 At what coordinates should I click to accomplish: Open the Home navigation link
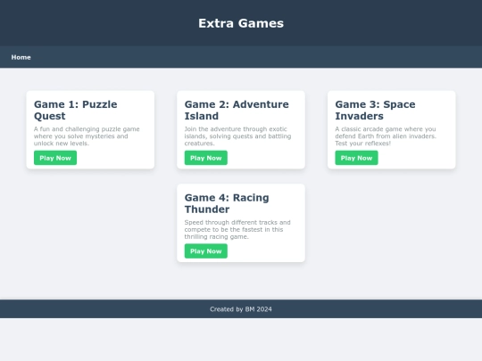21,57
